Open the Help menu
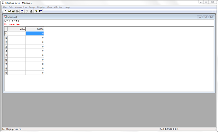 (x=67, y=7)
